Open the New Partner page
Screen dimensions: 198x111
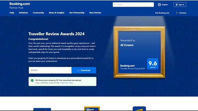click(x=95, y=13)
